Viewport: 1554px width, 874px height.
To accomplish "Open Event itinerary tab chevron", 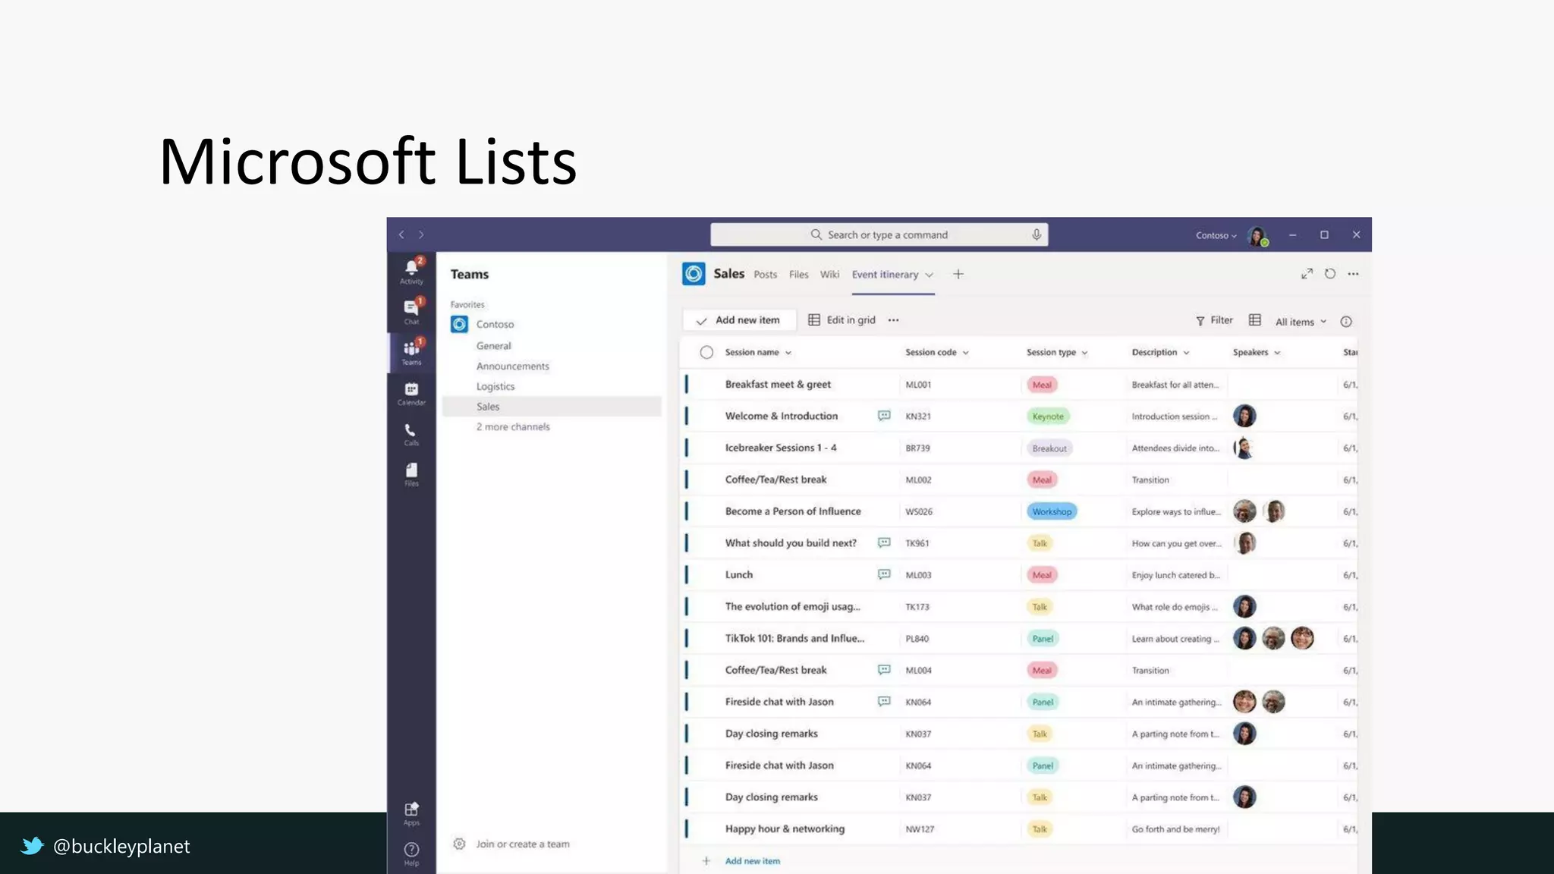I will [929, 275].
